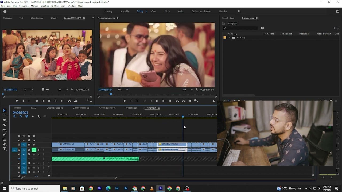
Task: Open the 1/4 playback resolution dropdown
Action: click(x=187, y=90)
